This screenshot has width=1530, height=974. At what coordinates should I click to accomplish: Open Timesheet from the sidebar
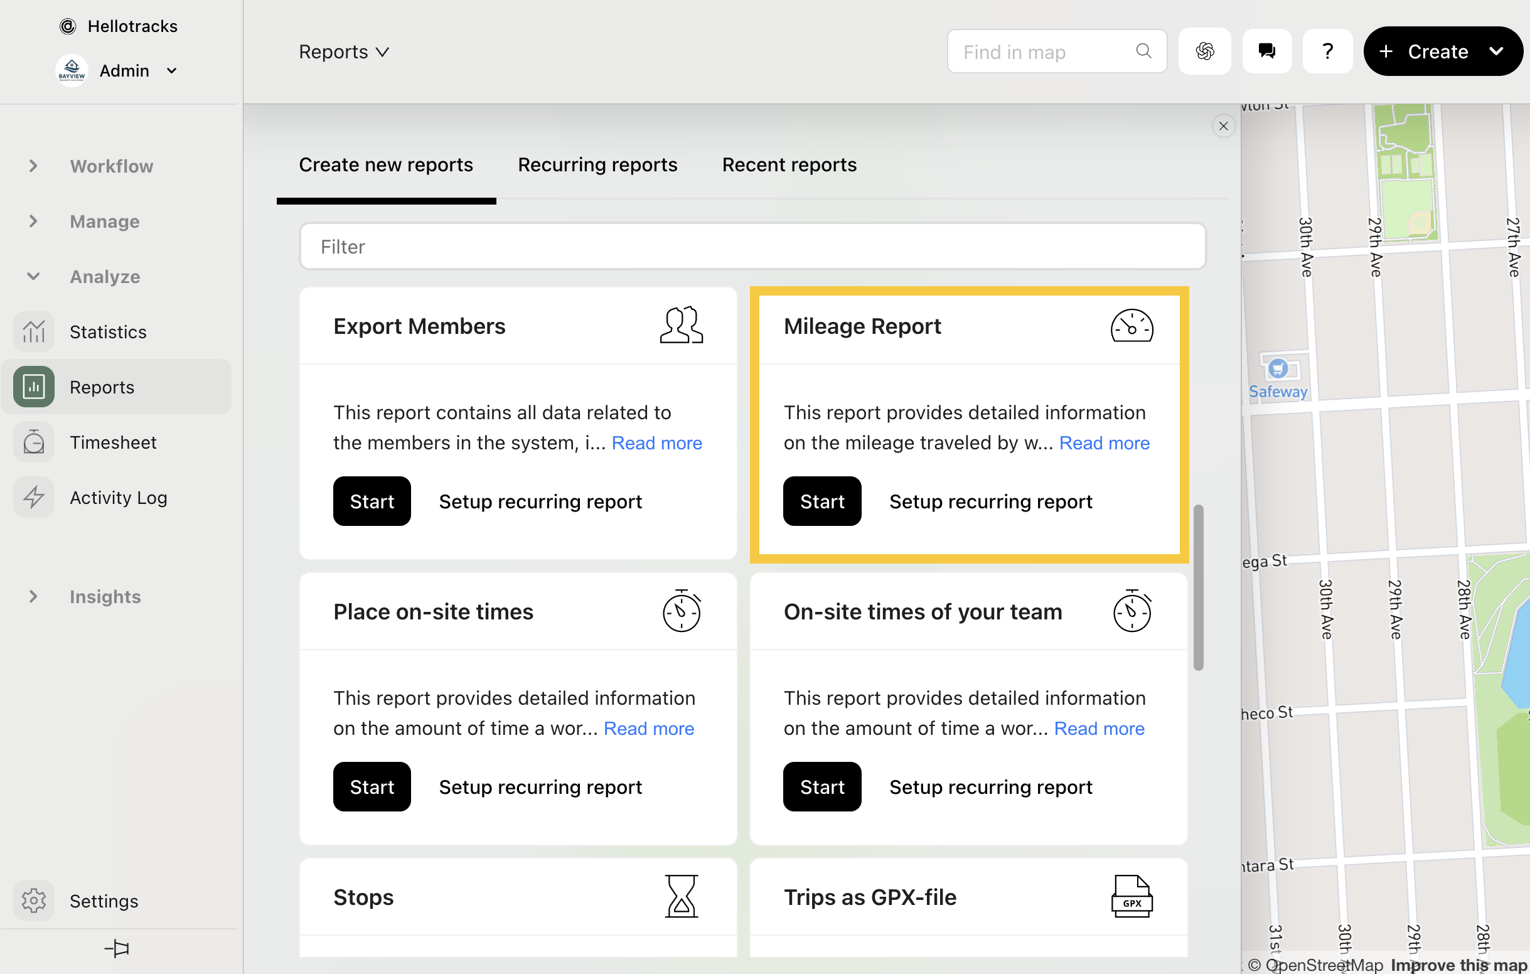116,442
